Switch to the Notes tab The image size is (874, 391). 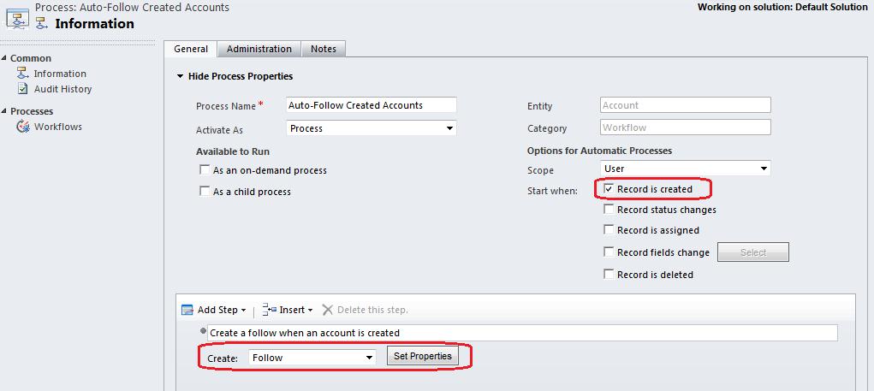tap(323, 49)
